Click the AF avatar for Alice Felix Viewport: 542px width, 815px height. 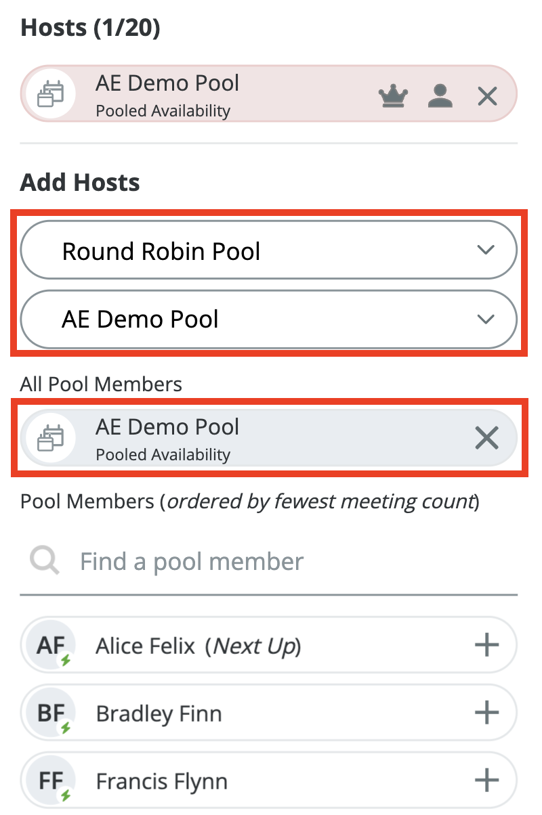51,645
